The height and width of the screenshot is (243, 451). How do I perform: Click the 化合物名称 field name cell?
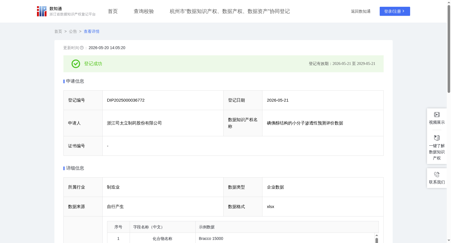pos(162,238)
